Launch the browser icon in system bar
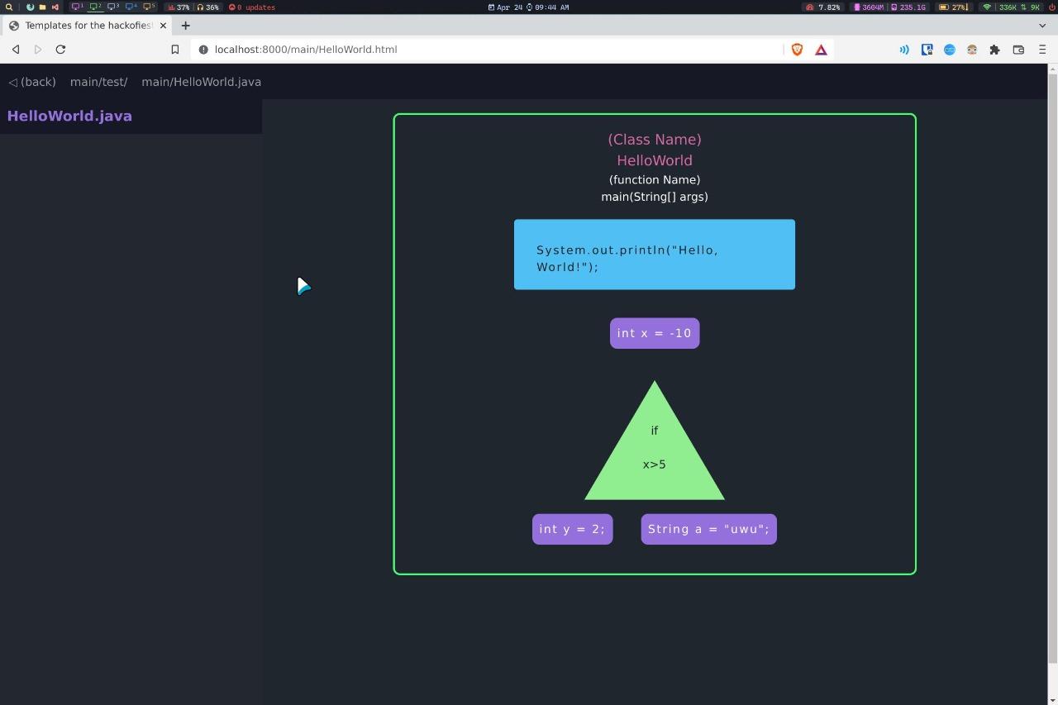Image resolution: width=1058 pixels, height=705 pixels. point(30,7)
